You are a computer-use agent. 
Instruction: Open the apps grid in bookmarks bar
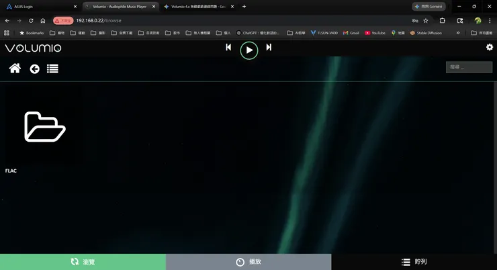pos(6,33)
